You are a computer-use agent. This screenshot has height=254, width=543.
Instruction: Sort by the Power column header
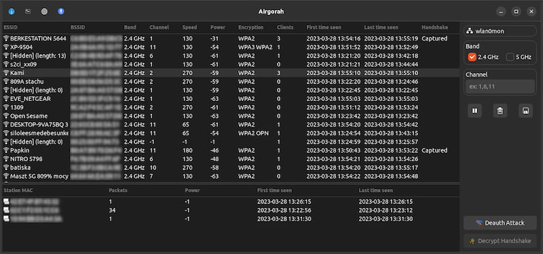pyautogui.click(x=217, y=27)
